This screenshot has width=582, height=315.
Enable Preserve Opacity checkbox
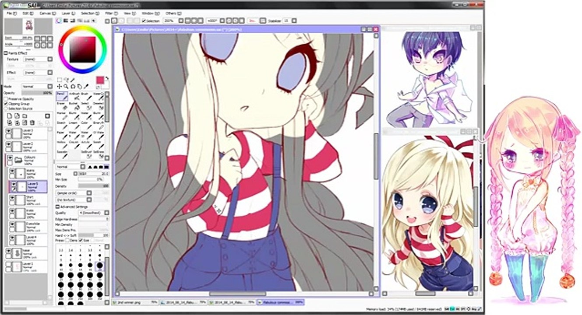6,99
